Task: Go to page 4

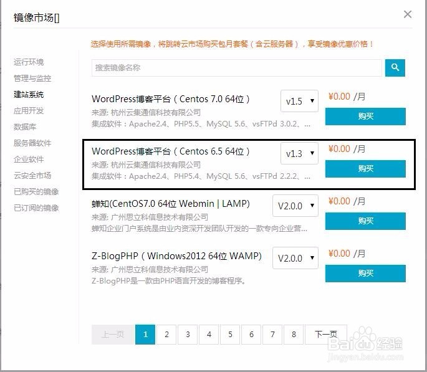Action: (x=209, y=335)
